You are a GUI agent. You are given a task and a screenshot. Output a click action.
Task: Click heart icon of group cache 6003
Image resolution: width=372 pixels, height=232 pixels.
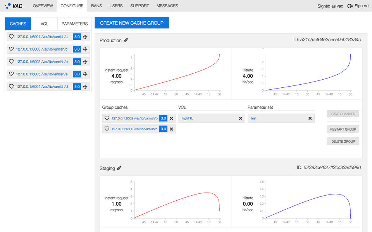click(107, 128)
